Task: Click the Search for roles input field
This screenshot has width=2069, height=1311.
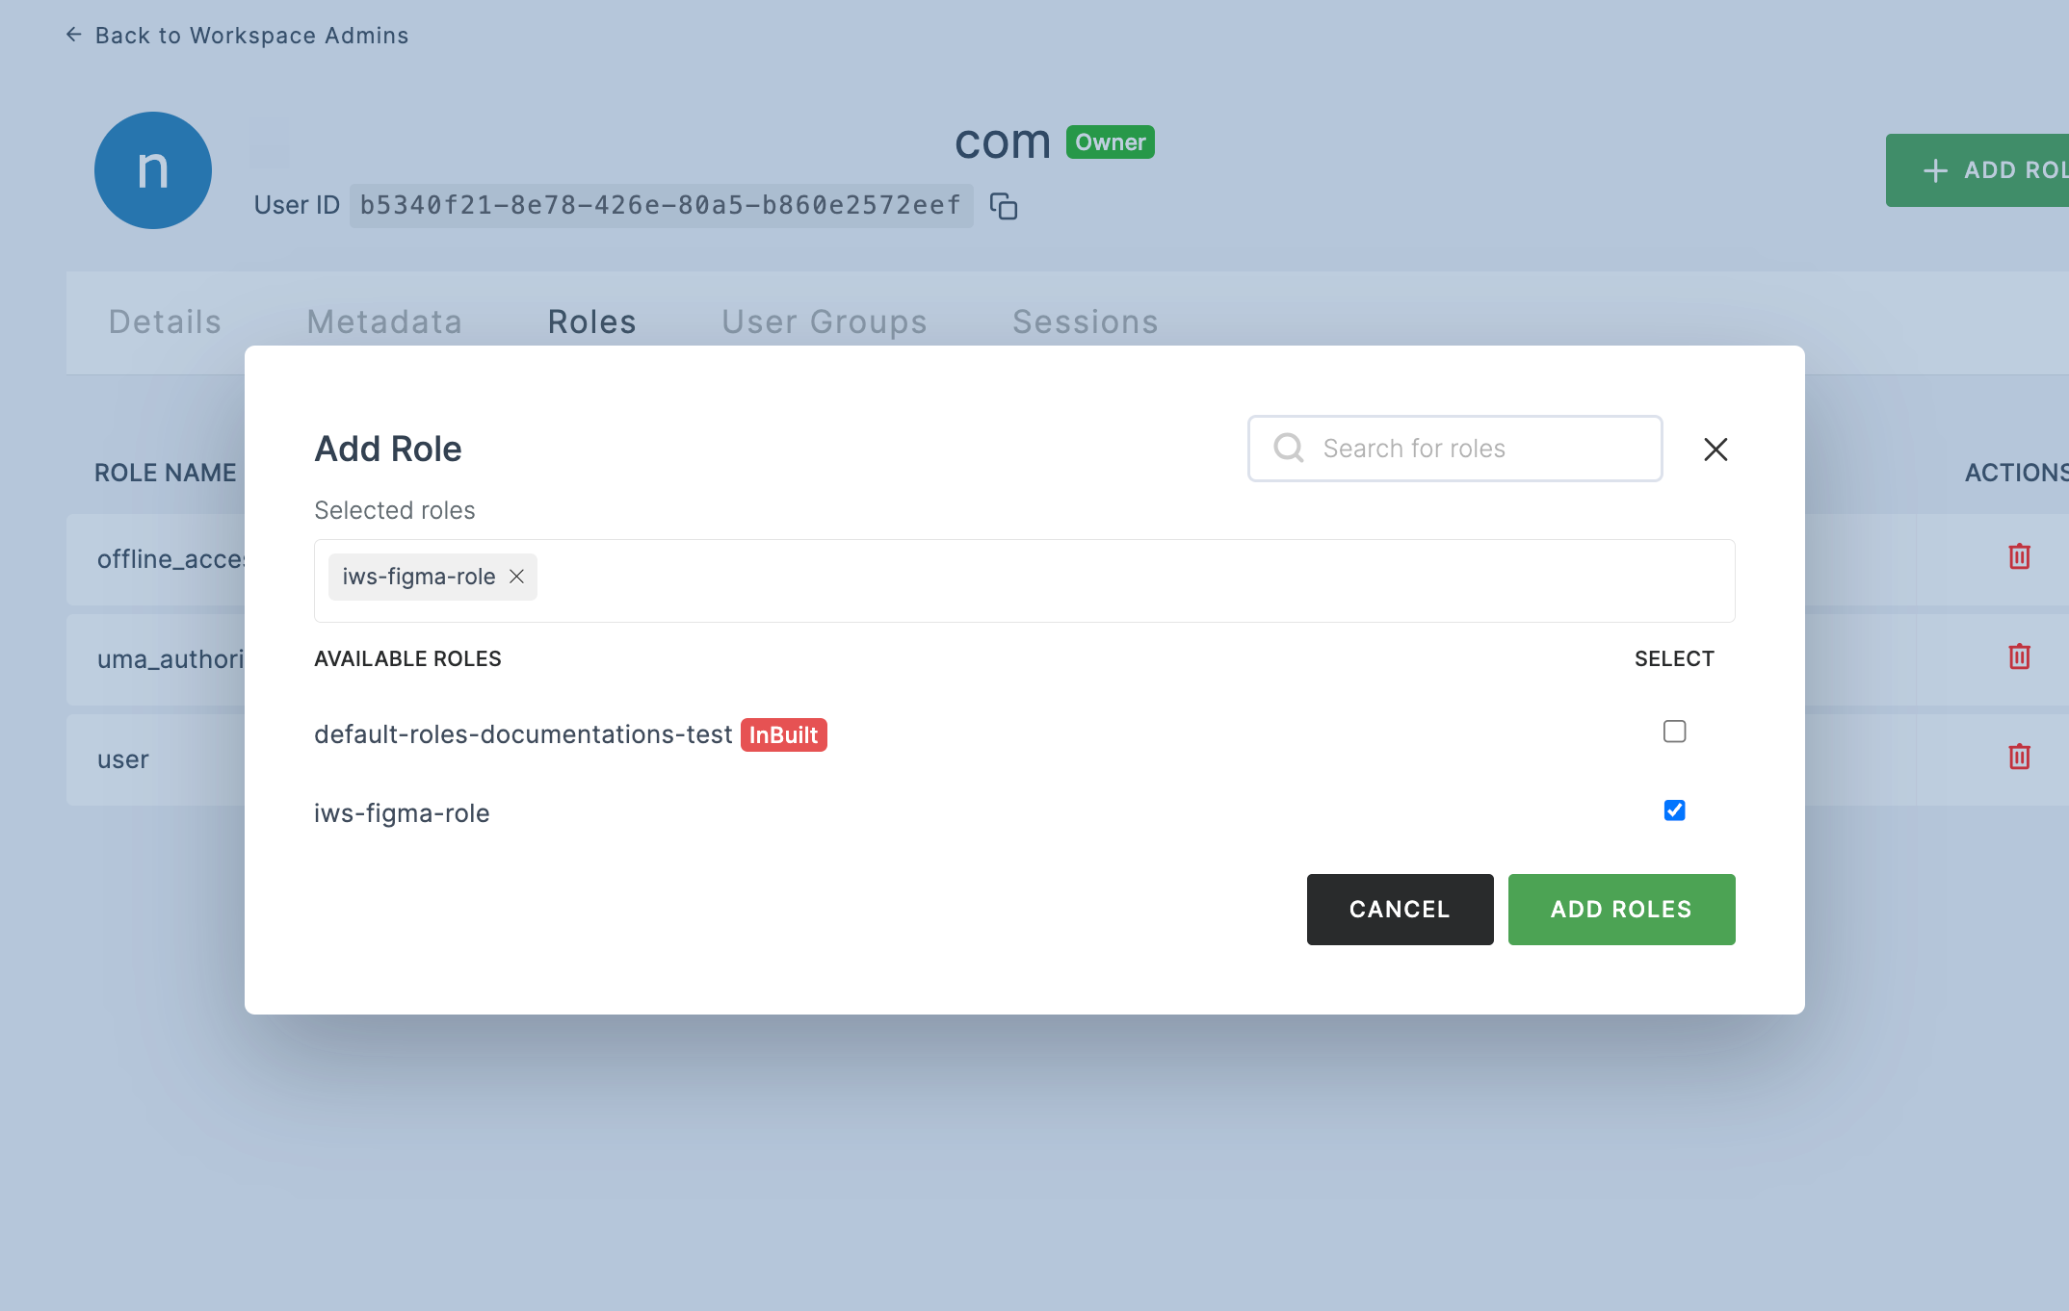Action: tap(1455, 448)
